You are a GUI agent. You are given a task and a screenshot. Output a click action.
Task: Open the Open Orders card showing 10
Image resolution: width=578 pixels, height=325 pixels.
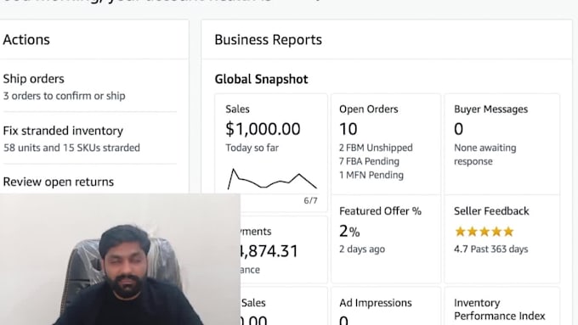386,144
